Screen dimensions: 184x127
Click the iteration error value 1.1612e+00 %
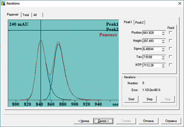[x=151, y=90]
